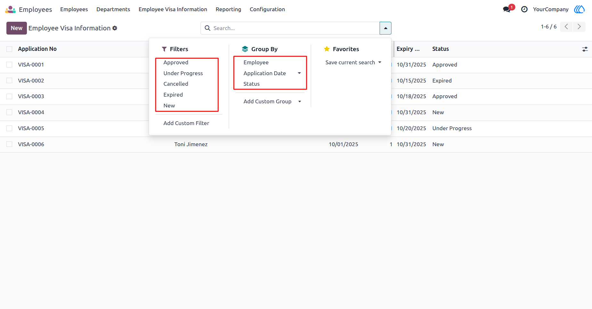The width and height of the screenshot is (592, 309).
Task: Apply the Cancelled filter
Action: tap(176, 84)
